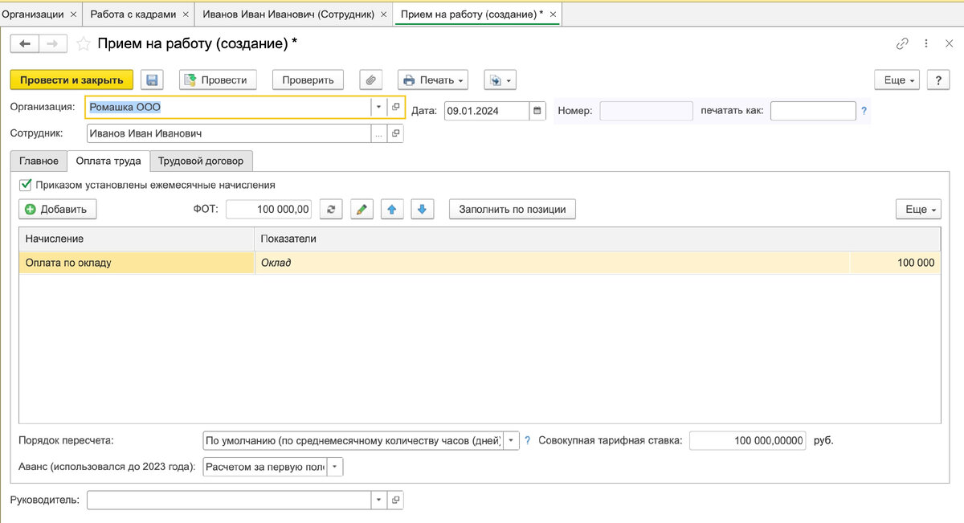Click Провести и закрыть button
The width and height of the screenshot is (964, 523).
point(71,80)
